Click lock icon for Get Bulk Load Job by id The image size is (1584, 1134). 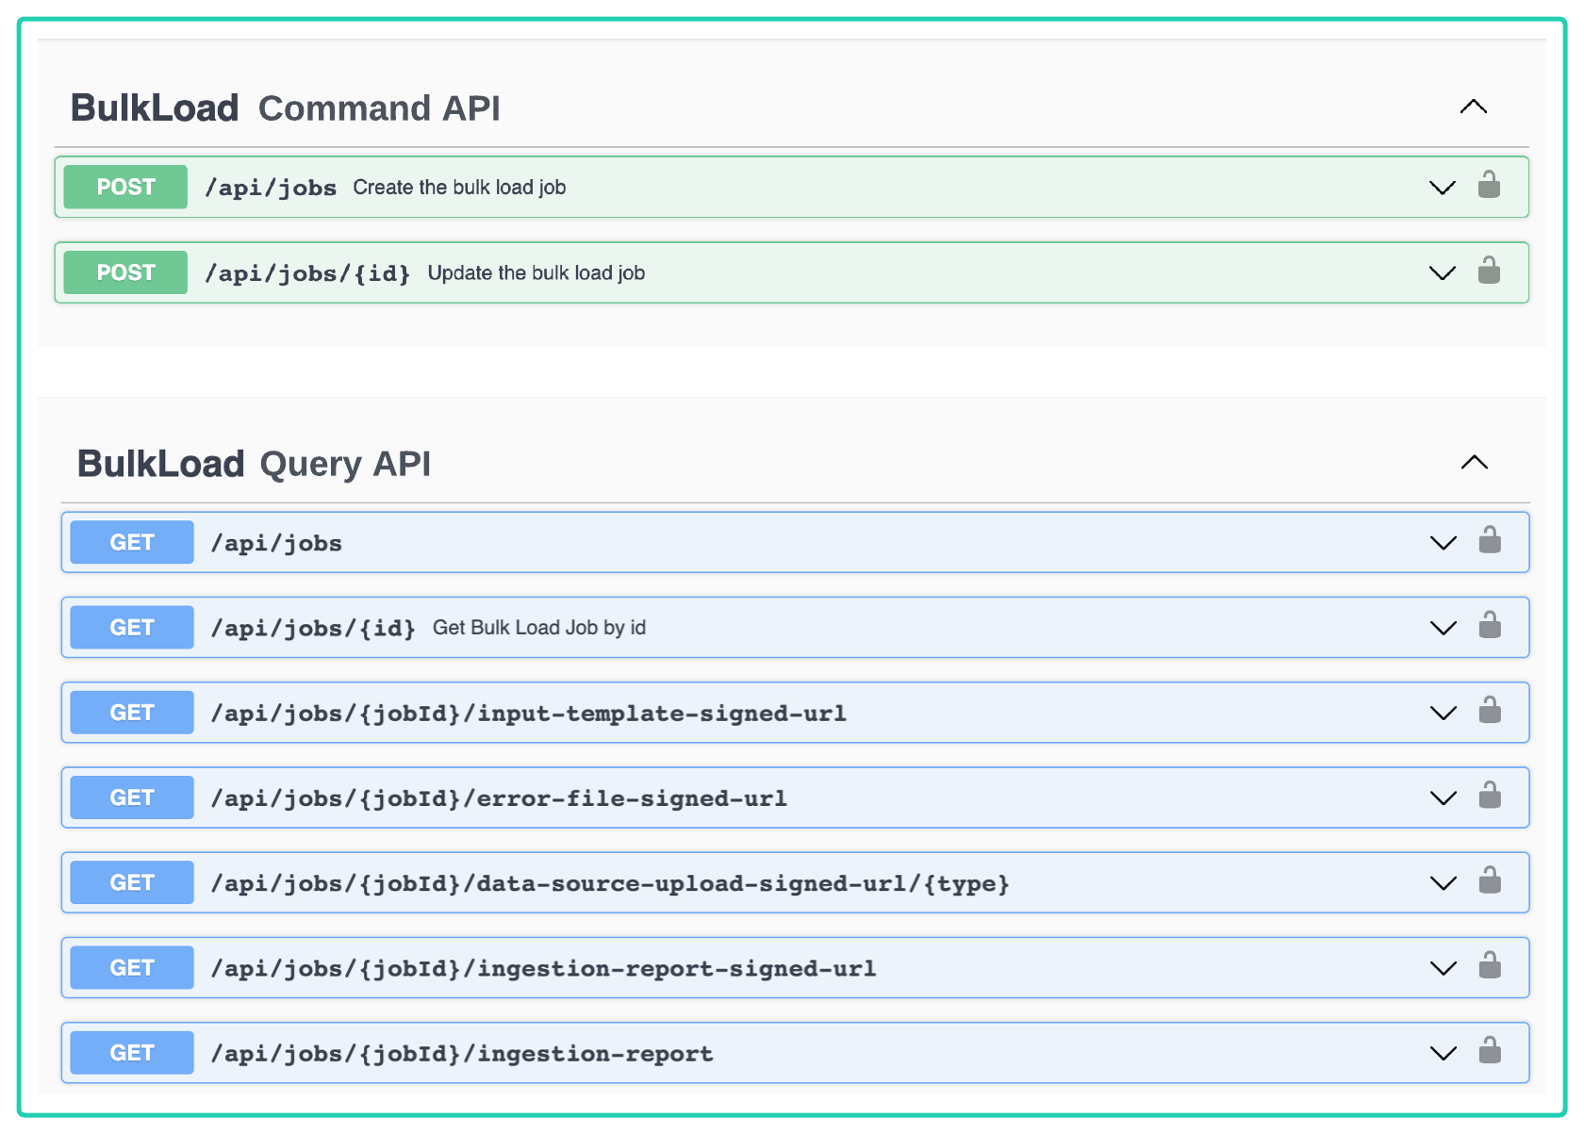pyautogui.click(x=1490, y=626)
